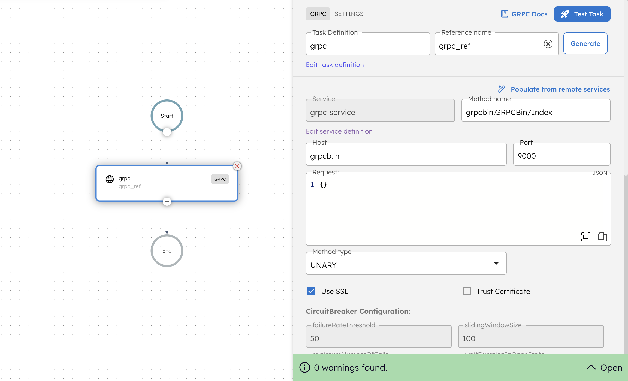628x381 pixels.
Task: Click the globe icon on grpc node
Action: click(x=110, y=179)
